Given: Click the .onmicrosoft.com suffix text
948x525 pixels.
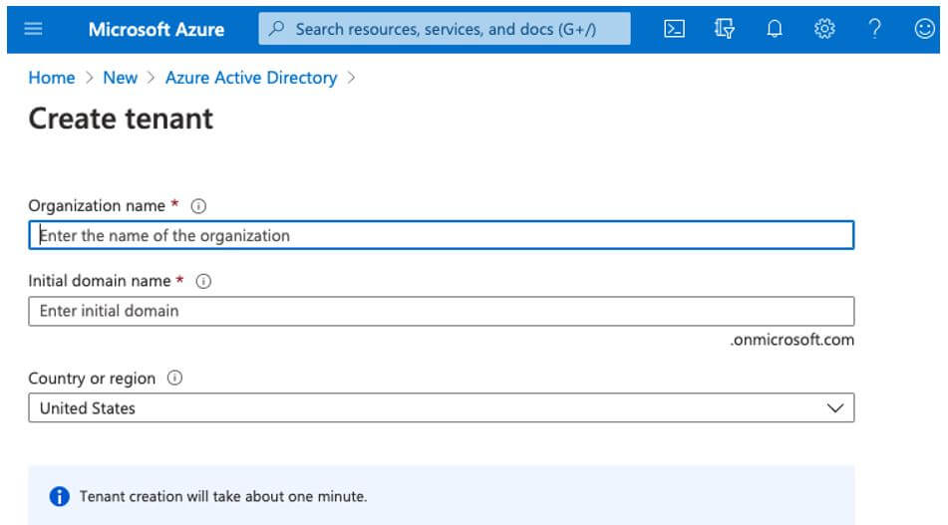Looking at the screenshot, I should pos(792,340).
